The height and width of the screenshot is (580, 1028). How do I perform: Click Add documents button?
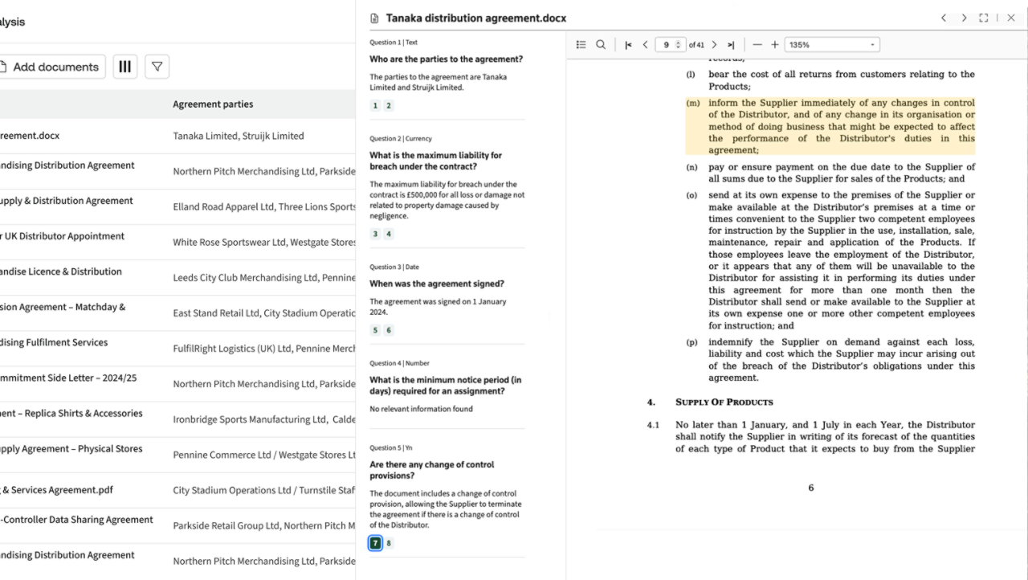pos(50,67)
